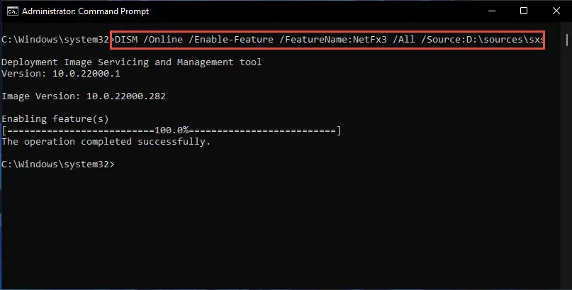Maximize the Command Prompt window

524,11
